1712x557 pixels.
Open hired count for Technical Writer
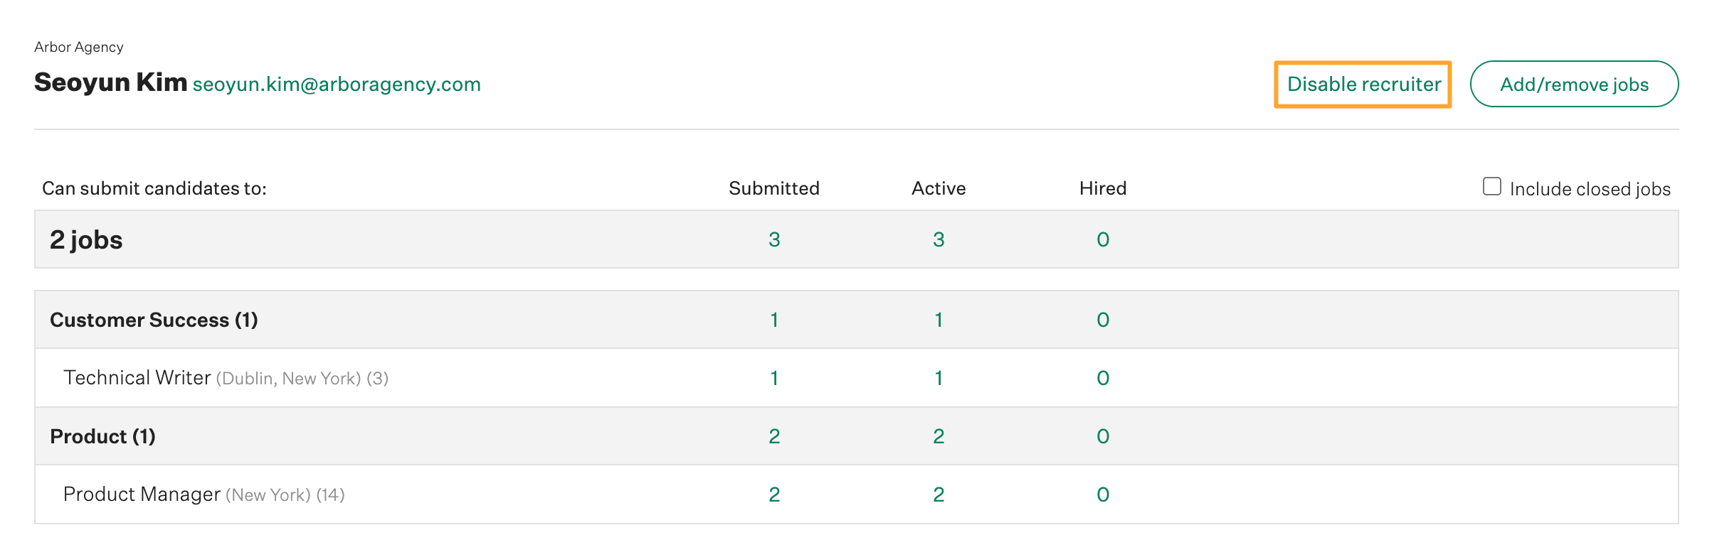tap(1103, 378)
